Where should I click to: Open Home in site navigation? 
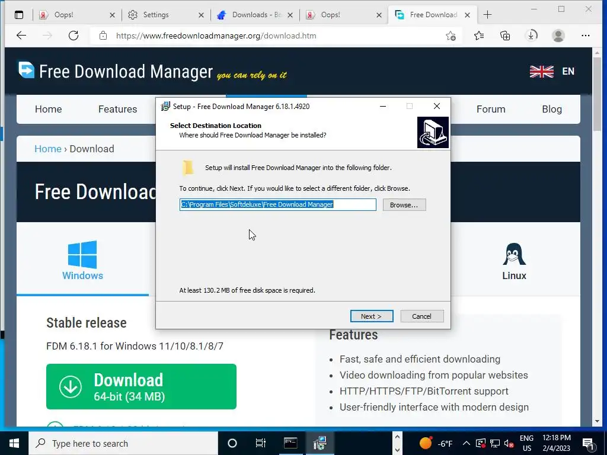[x=49, y=109]
